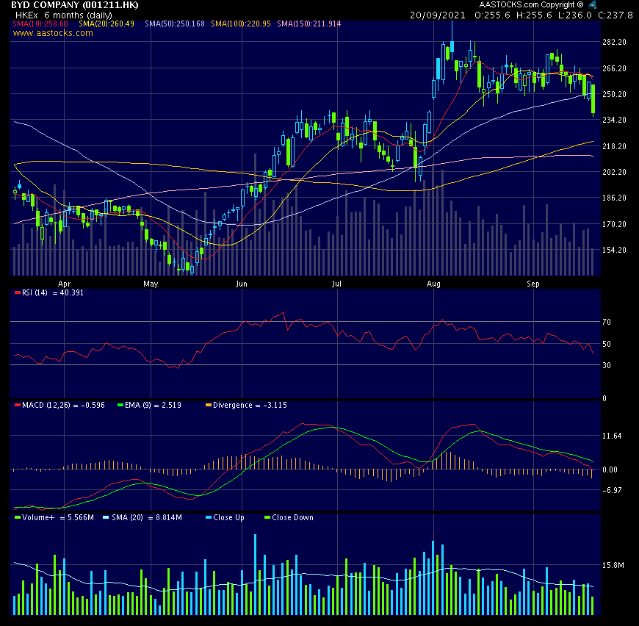This screenshot has height=626, width=639.
Task: Click the 266.20 price axis label
Action: (x=614, y=68)
